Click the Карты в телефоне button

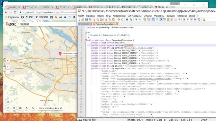click(x=50, y=108)
